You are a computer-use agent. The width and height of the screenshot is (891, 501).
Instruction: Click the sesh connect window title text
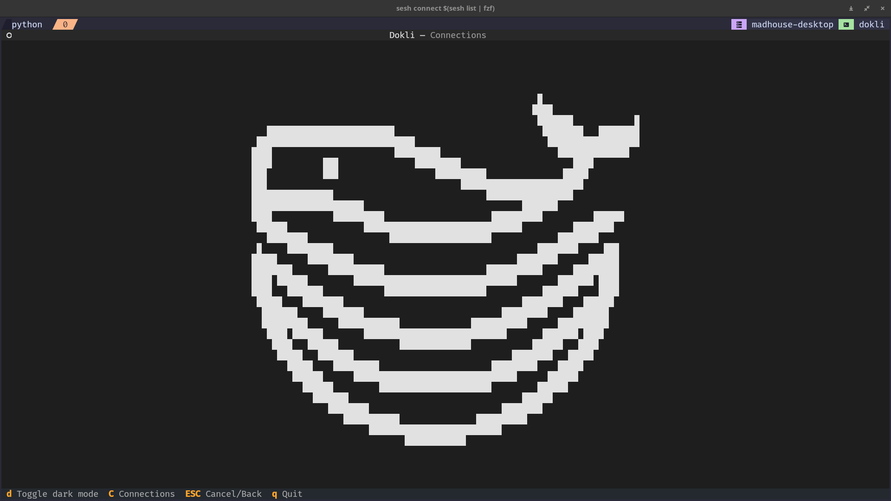tap(445, 8)
